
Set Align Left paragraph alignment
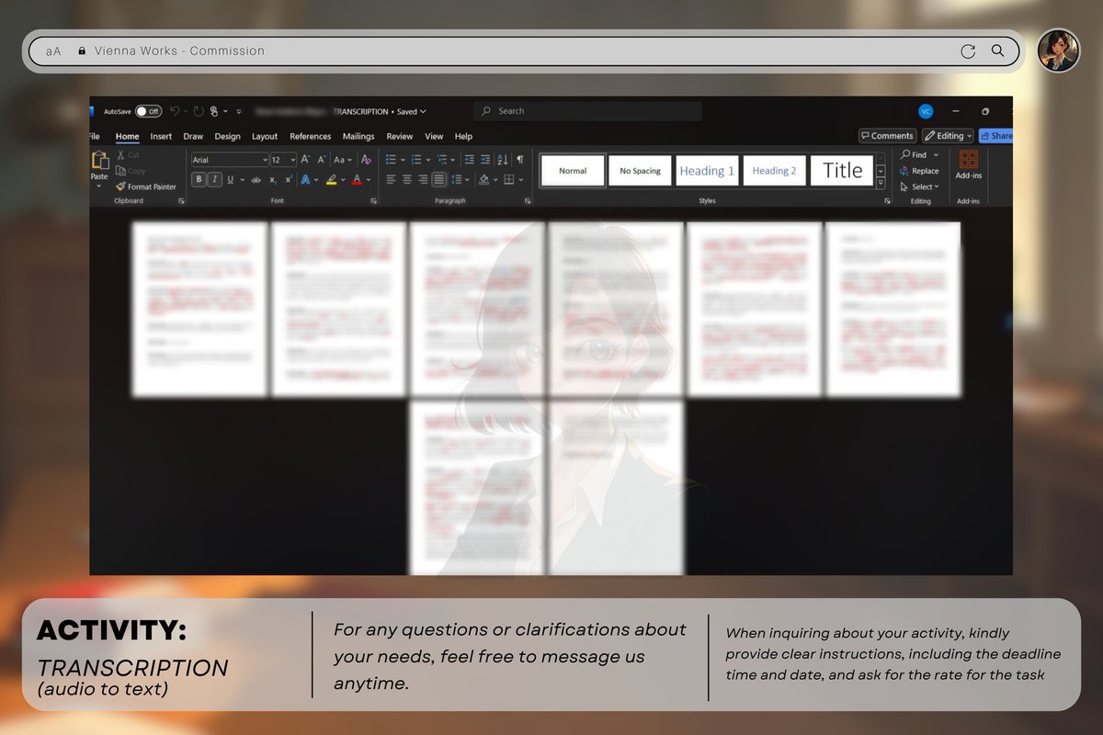coord(391,180)
